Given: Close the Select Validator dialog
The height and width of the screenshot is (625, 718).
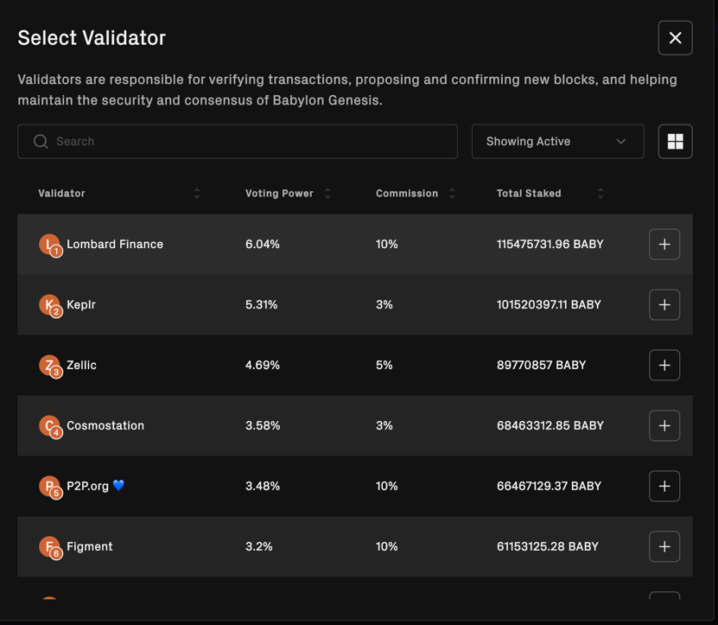Looking at the screenshot, I should tap(675, 38).
